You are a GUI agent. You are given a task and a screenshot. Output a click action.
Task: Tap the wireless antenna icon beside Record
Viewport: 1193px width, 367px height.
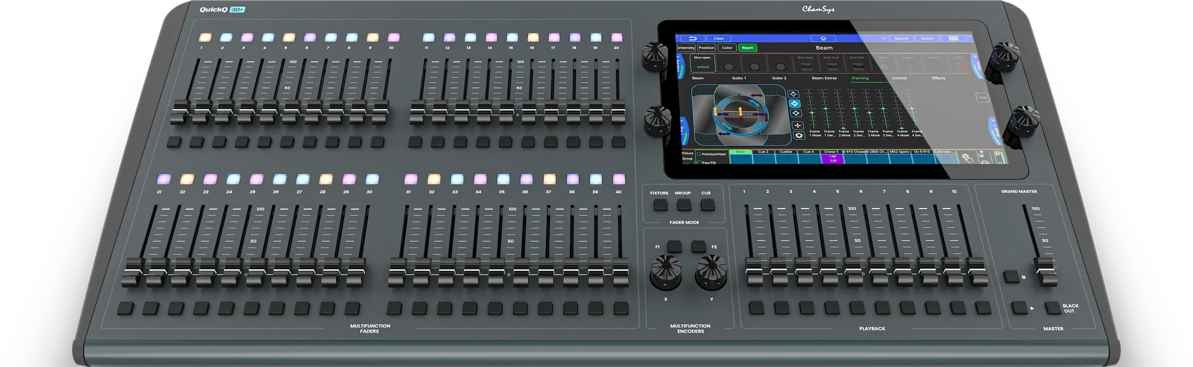[884, 39]
